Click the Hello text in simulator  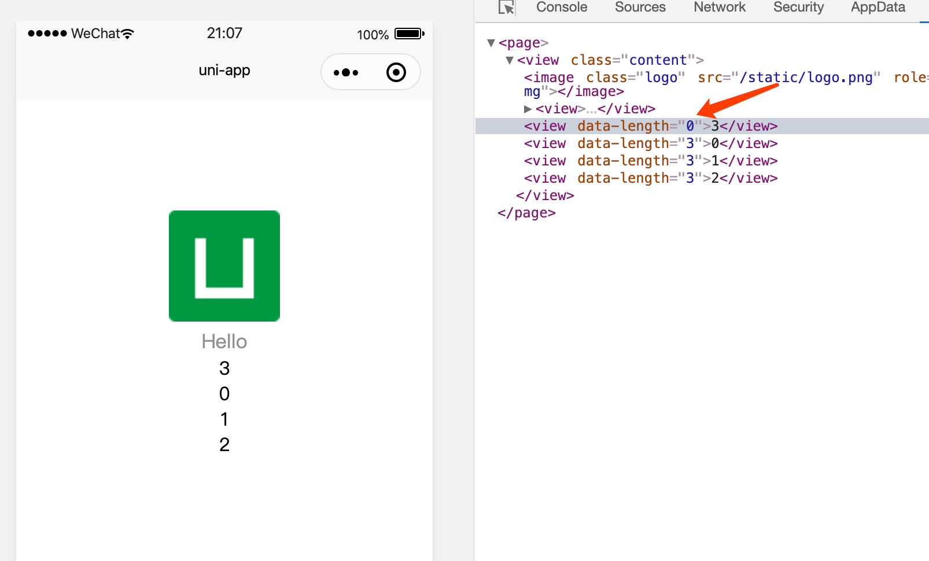coord(224,341)
